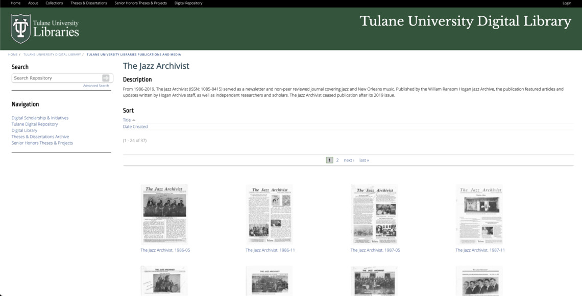The height and width of the screenshot is (296, 582).
Task: Click the Home breadcrumb link
Action: (x=13, y=55)
